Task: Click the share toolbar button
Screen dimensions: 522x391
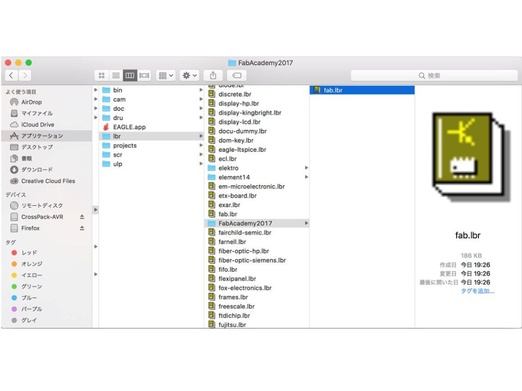Action: pos(213,75)
